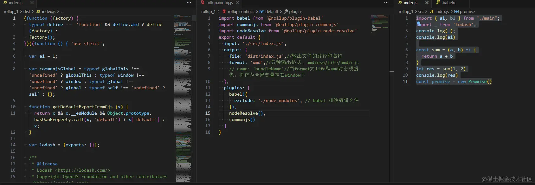Click the lightbulb code action icon

point(419,23)
